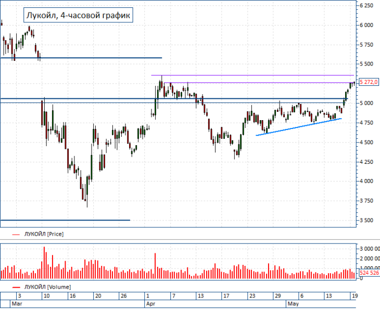Click the red bar icon beside ЛУКОЙЛ [Volume]
380x309 pixels.
coord(16,288)
